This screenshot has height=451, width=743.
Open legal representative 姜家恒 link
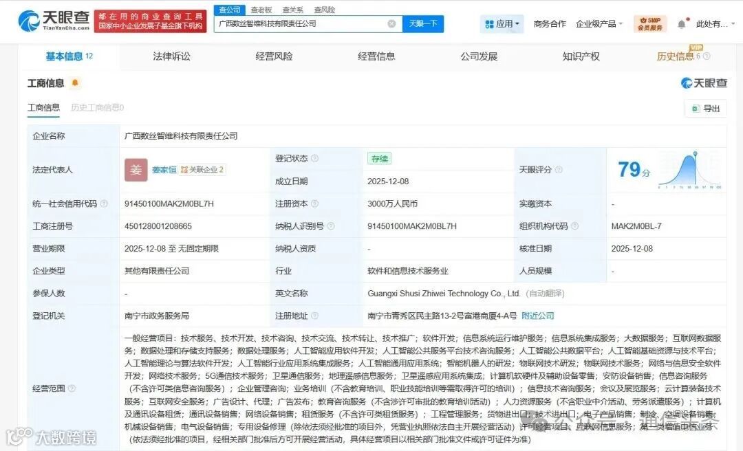164,170
